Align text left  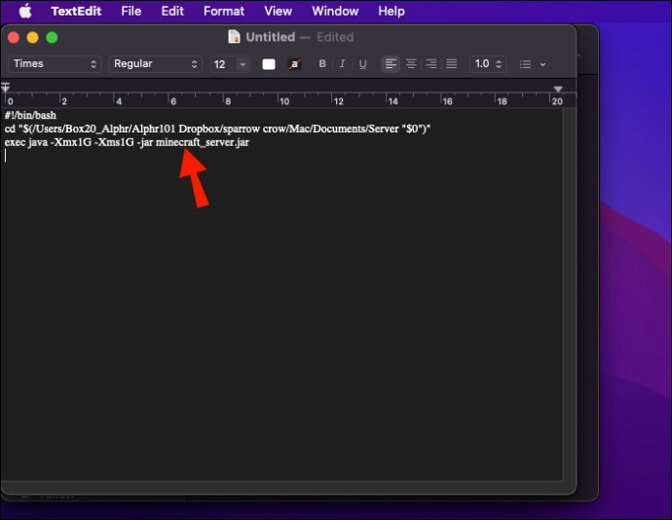point(391,64)
